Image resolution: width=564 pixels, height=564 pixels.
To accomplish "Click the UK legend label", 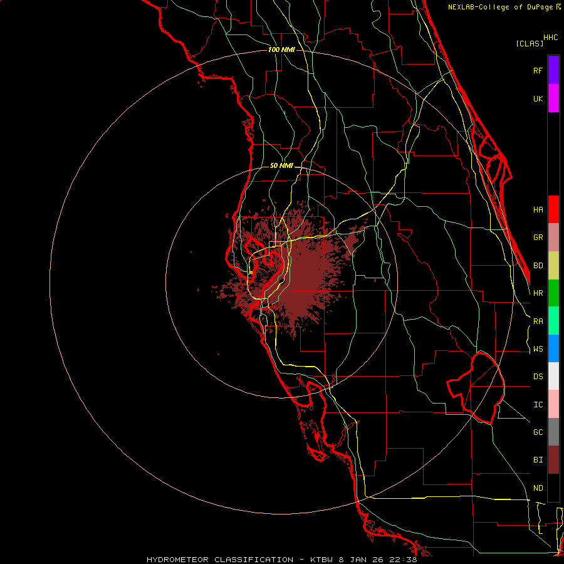I will pyautogui.click(x=538, y=98).
